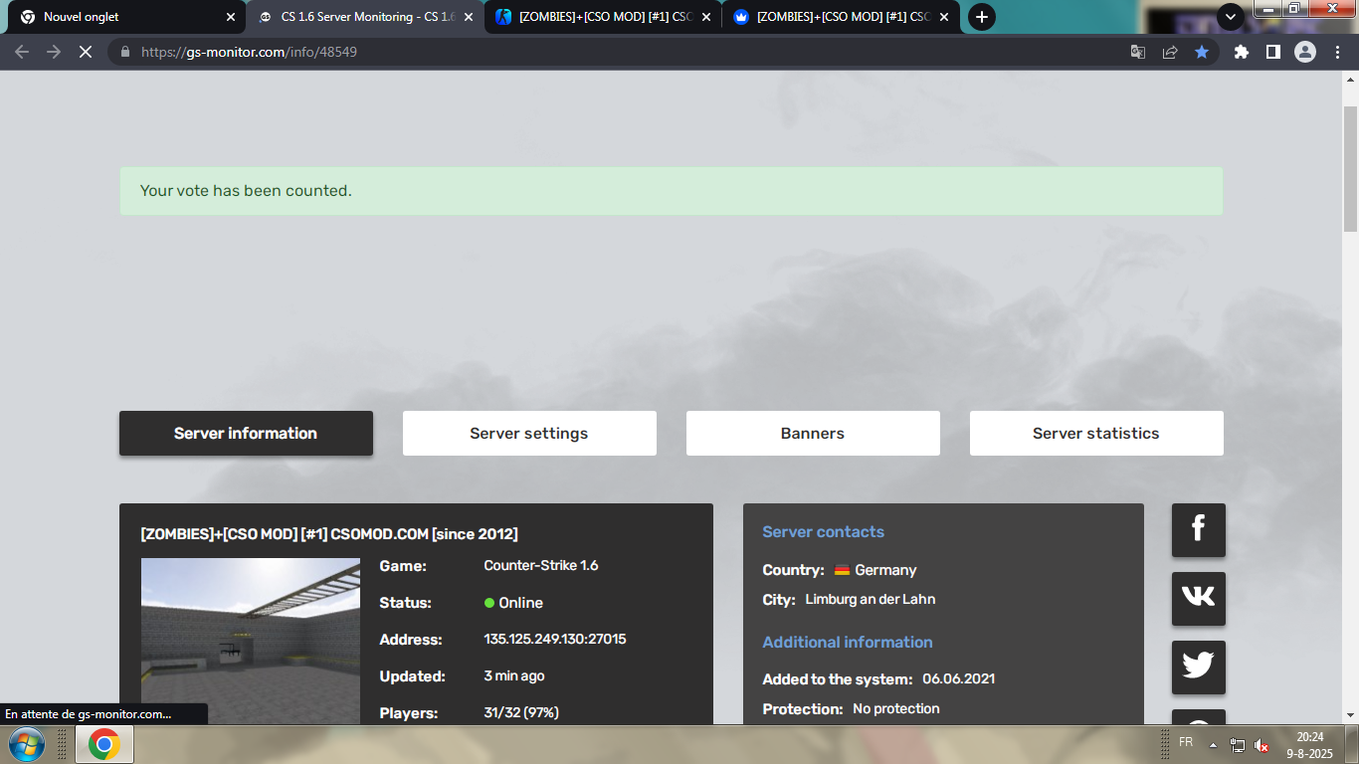The height and width of the screenshot is (764, 1359).
Task: Toggle Chrome side panel
Action: pos(1272,52)
